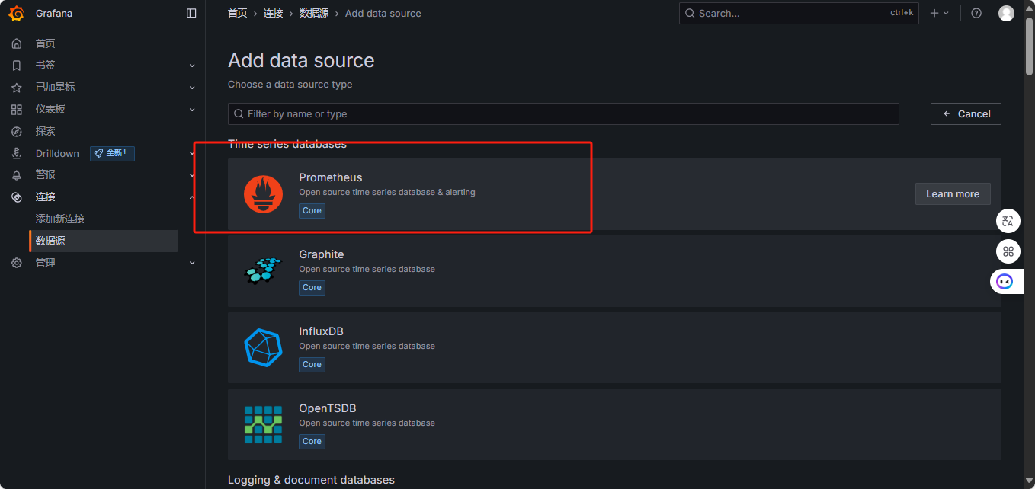Click the Core badge under InfluxDB

pyautogui.click(x=312, y=364)
